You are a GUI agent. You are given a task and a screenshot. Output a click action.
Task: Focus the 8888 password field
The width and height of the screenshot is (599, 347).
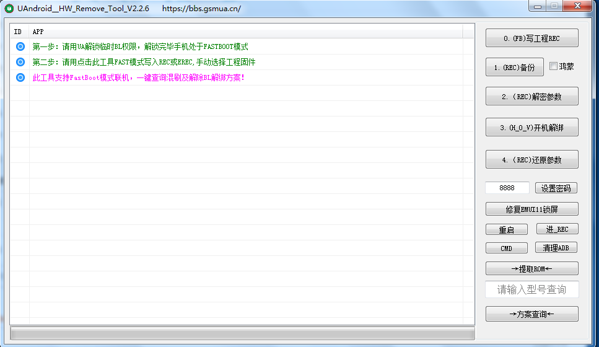[507, 188]
